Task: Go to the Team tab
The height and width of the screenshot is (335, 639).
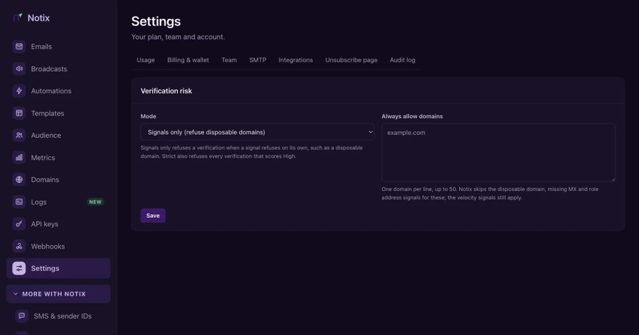Action: tap(229, 60)
